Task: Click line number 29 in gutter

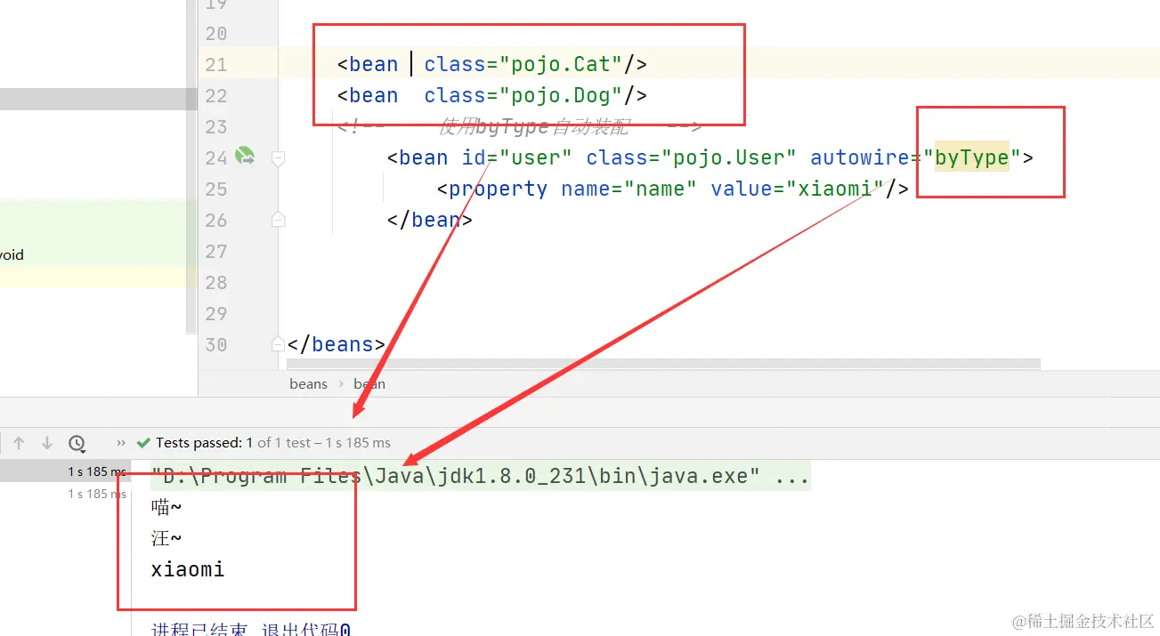Action: tap(216, 314)
